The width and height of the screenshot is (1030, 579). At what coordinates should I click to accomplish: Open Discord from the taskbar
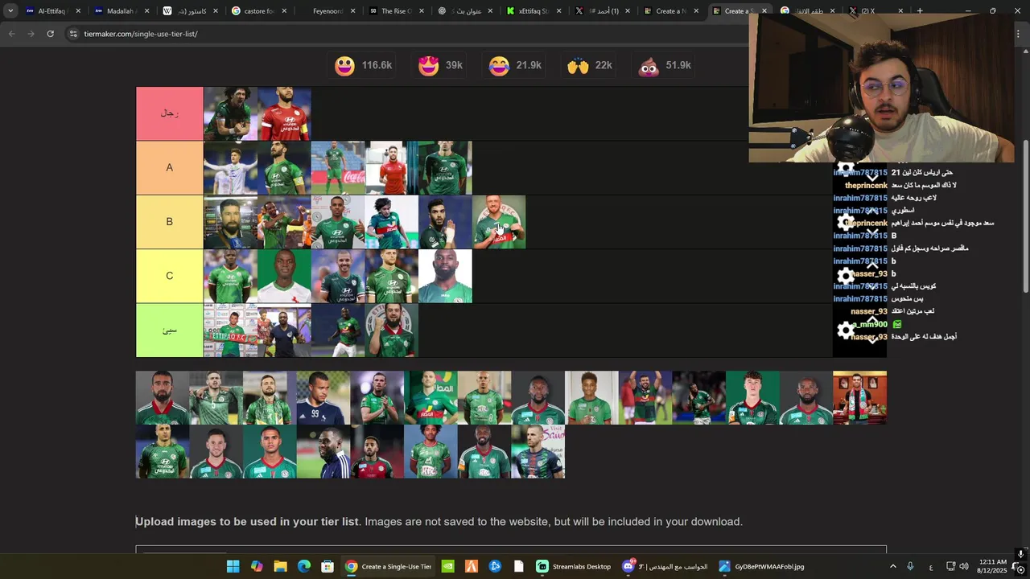665,566
